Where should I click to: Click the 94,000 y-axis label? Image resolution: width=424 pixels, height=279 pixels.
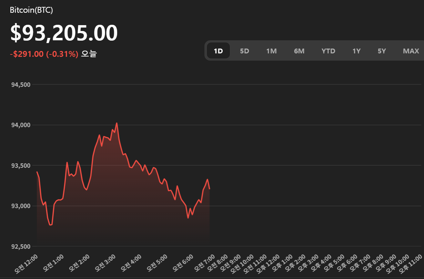[x=21, y=125]
